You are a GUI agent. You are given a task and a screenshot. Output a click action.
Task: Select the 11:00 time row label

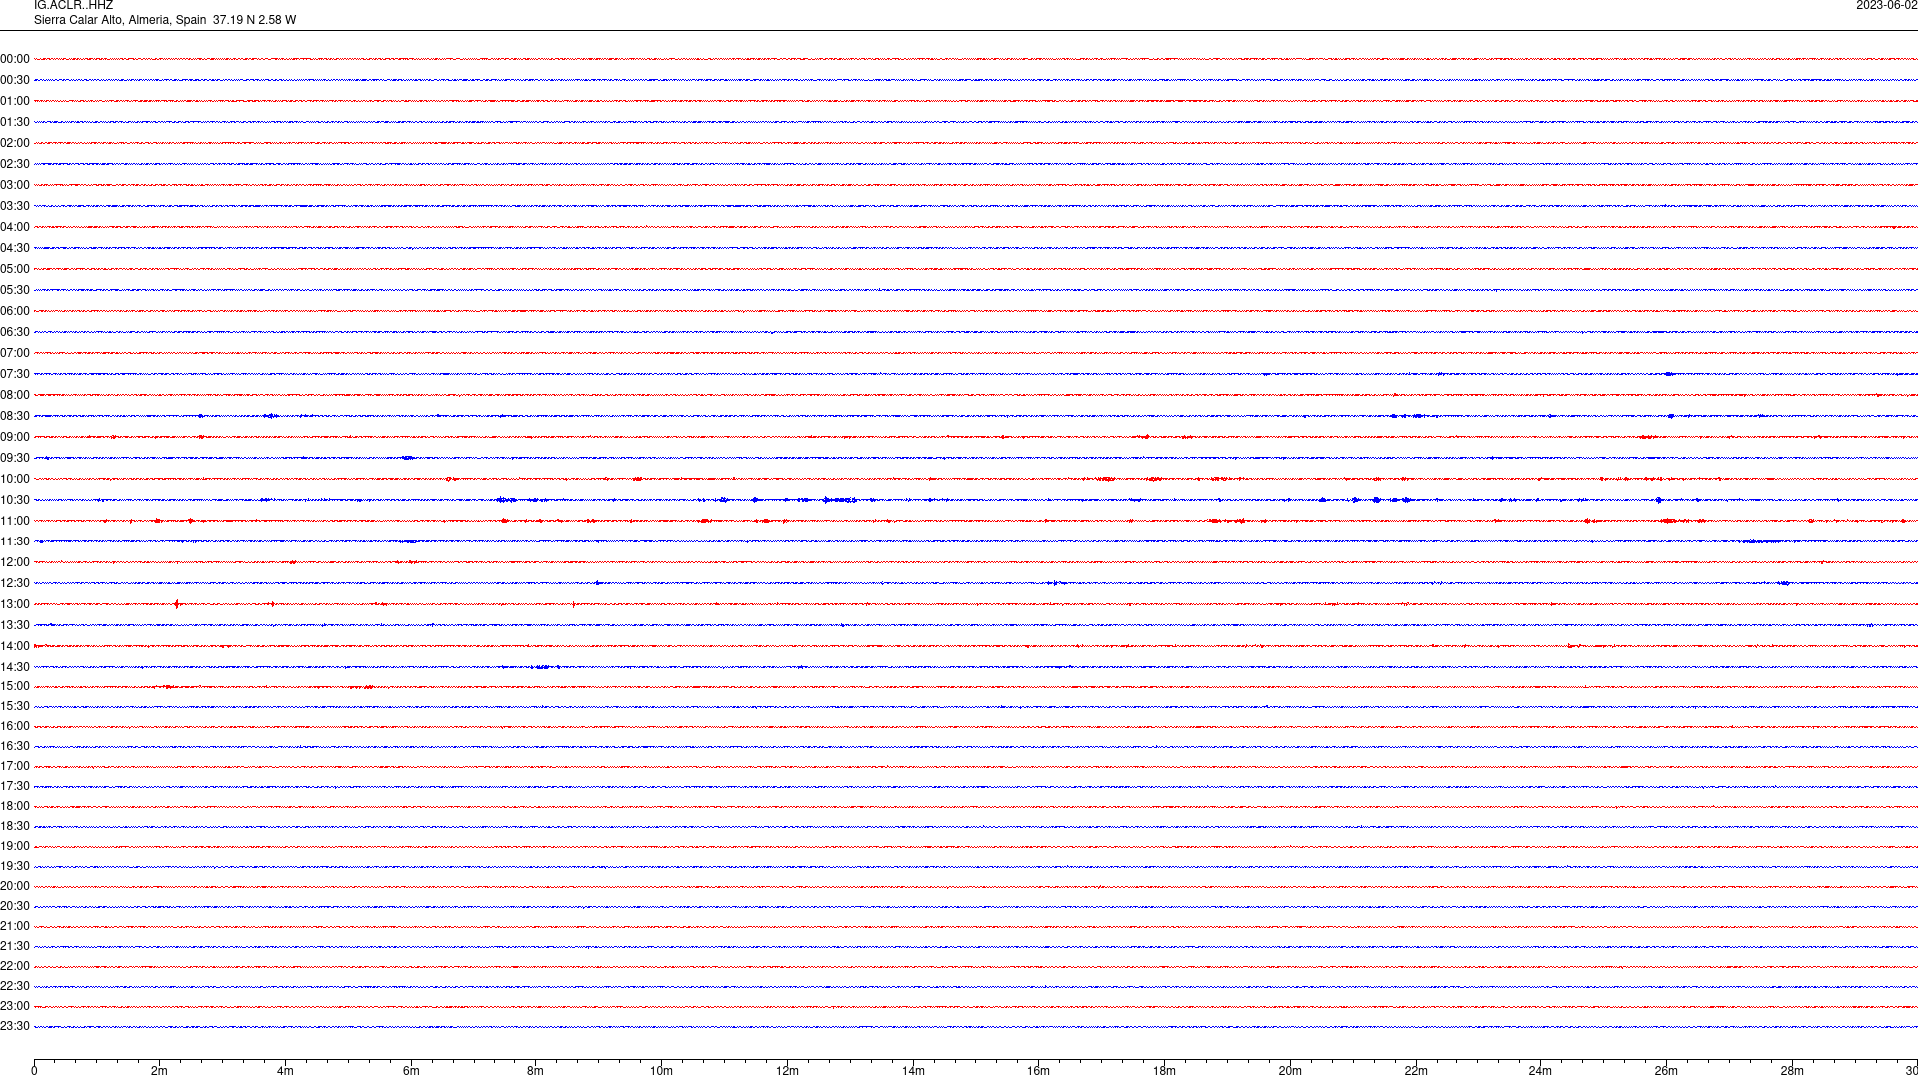coord(15,521)
